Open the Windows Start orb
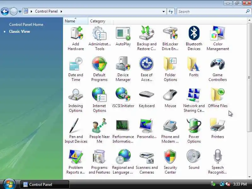Image resolution: width=252 pixels, height=189 pixels. click(x=9, y=184)
